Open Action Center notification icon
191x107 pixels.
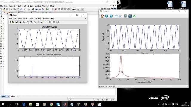point(173,104)
